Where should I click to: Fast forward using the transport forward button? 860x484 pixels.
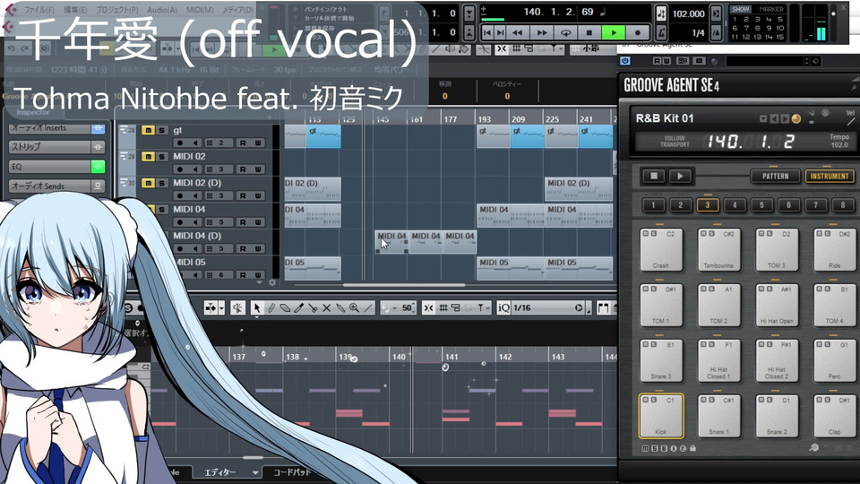[x=541, y=33]
